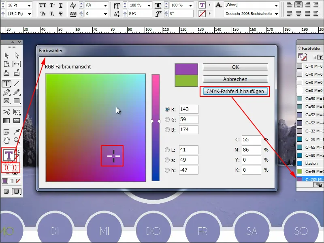324x243 pixels.
Task: Select the Gap tool
Action: click(17, 64)
